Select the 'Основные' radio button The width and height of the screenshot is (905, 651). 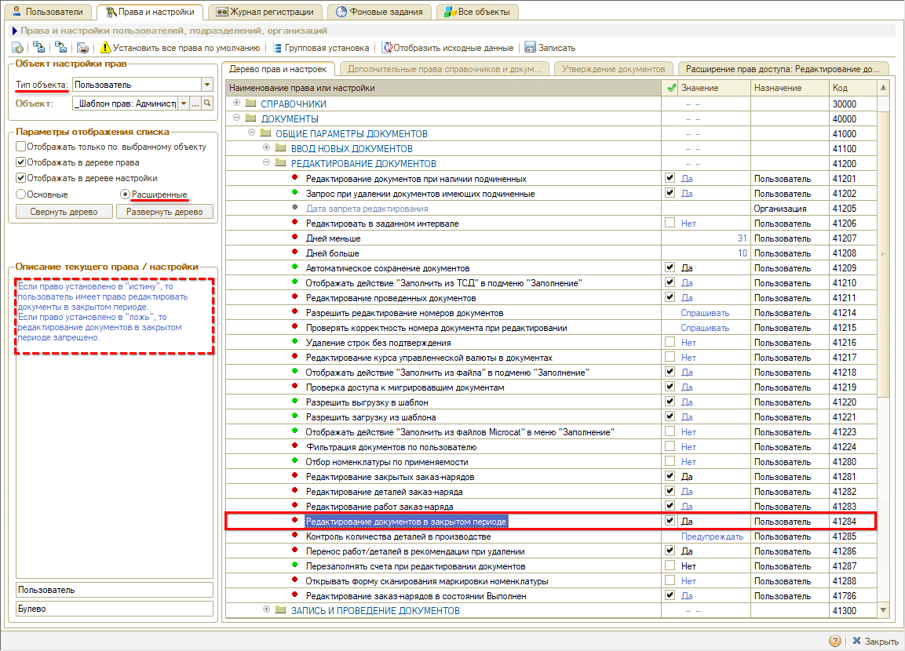coord(21,194)
